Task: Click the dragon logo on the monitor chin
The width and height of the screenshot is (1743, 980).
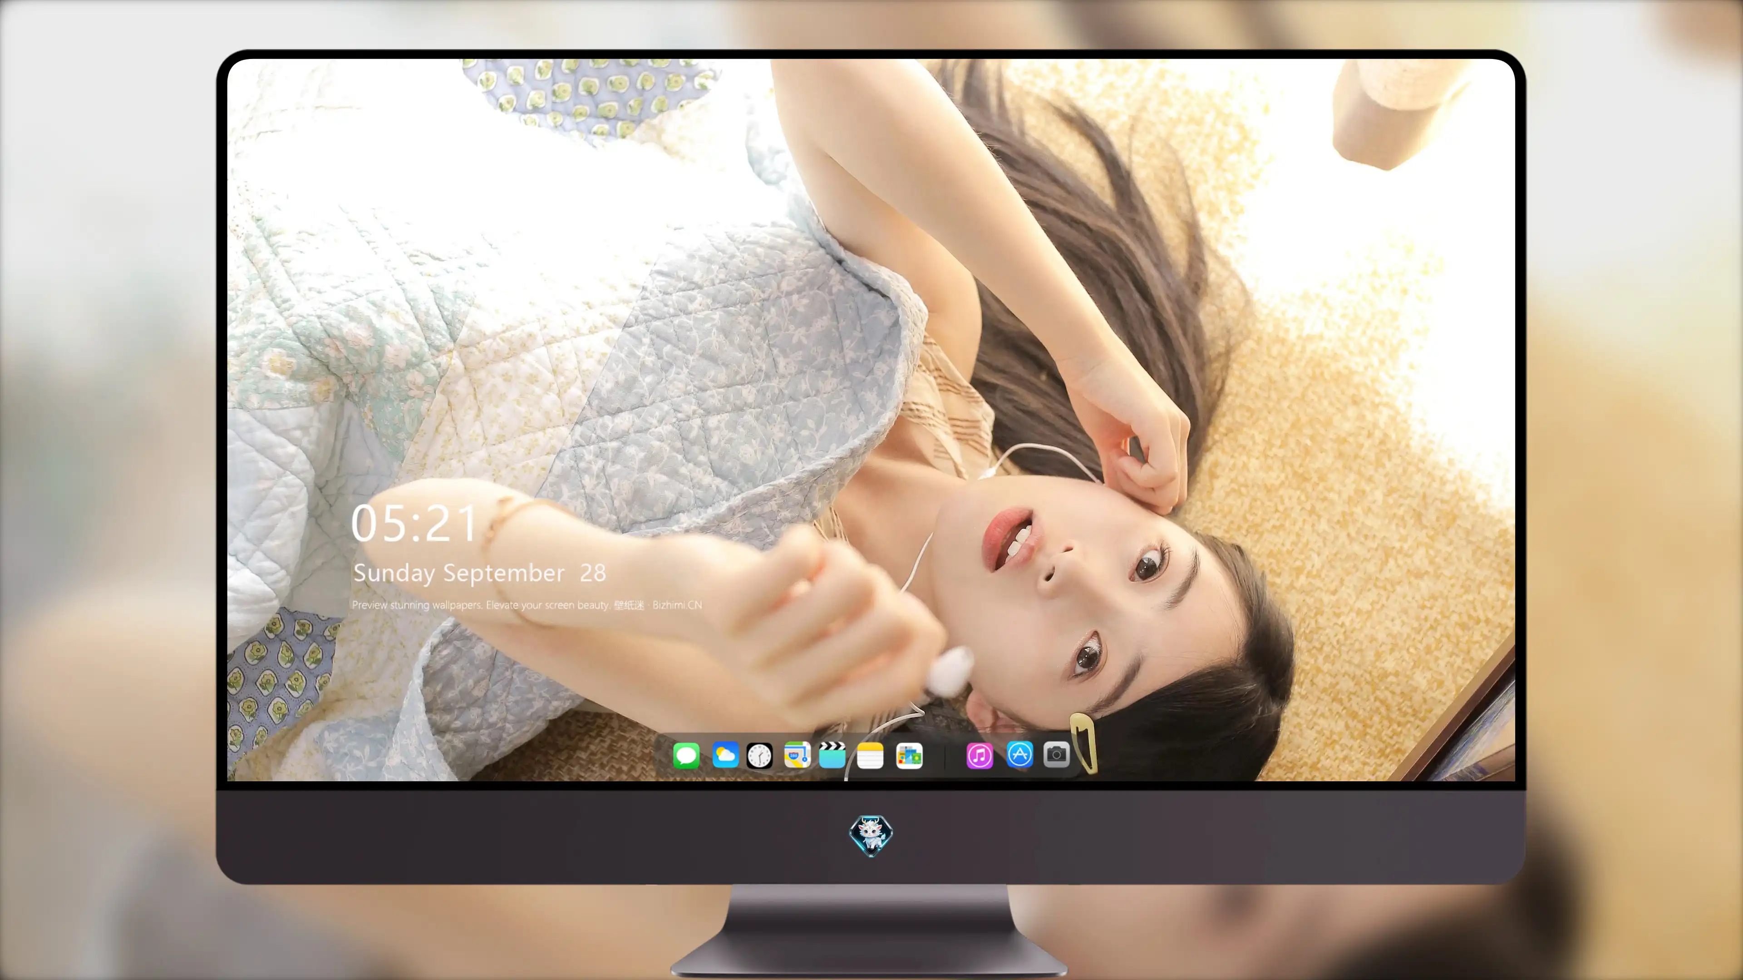Action: point(871,835)
